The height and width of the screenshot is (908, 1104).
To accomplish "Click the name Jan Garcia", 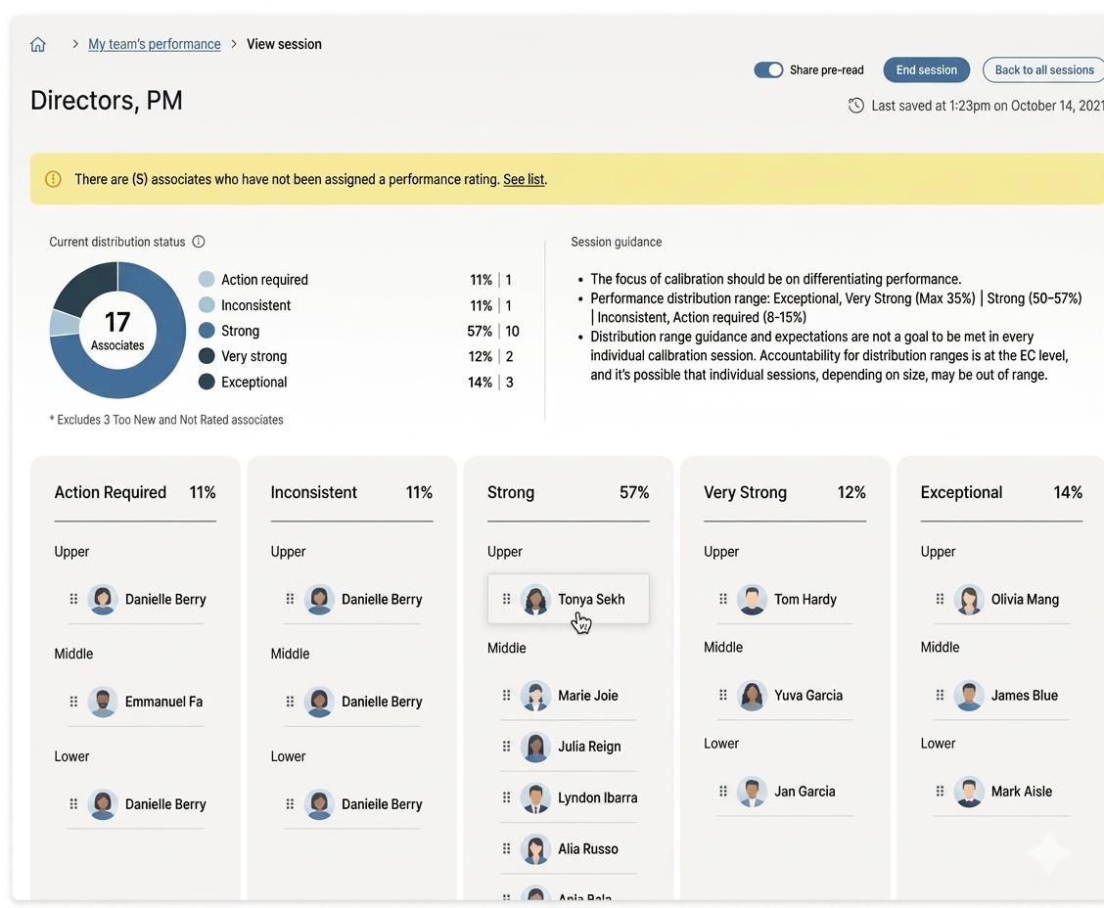I will coord(805,792).
